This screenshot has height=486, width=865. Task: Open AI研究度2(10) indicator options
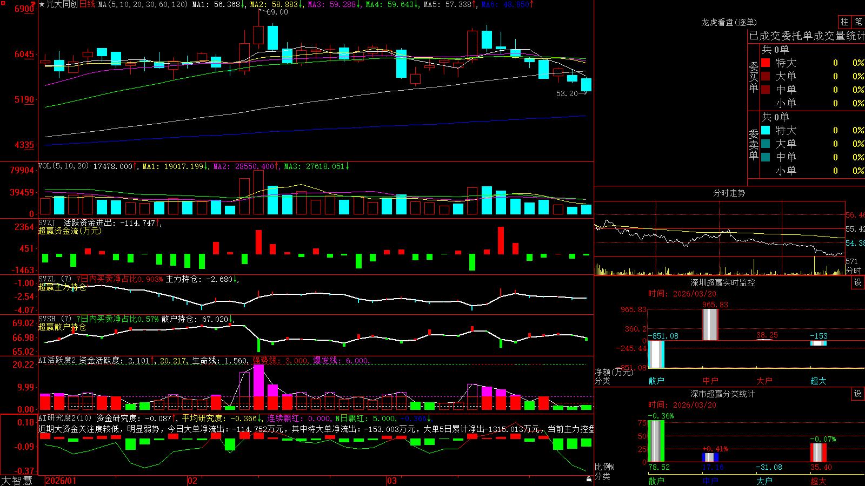tap(65, 418)
